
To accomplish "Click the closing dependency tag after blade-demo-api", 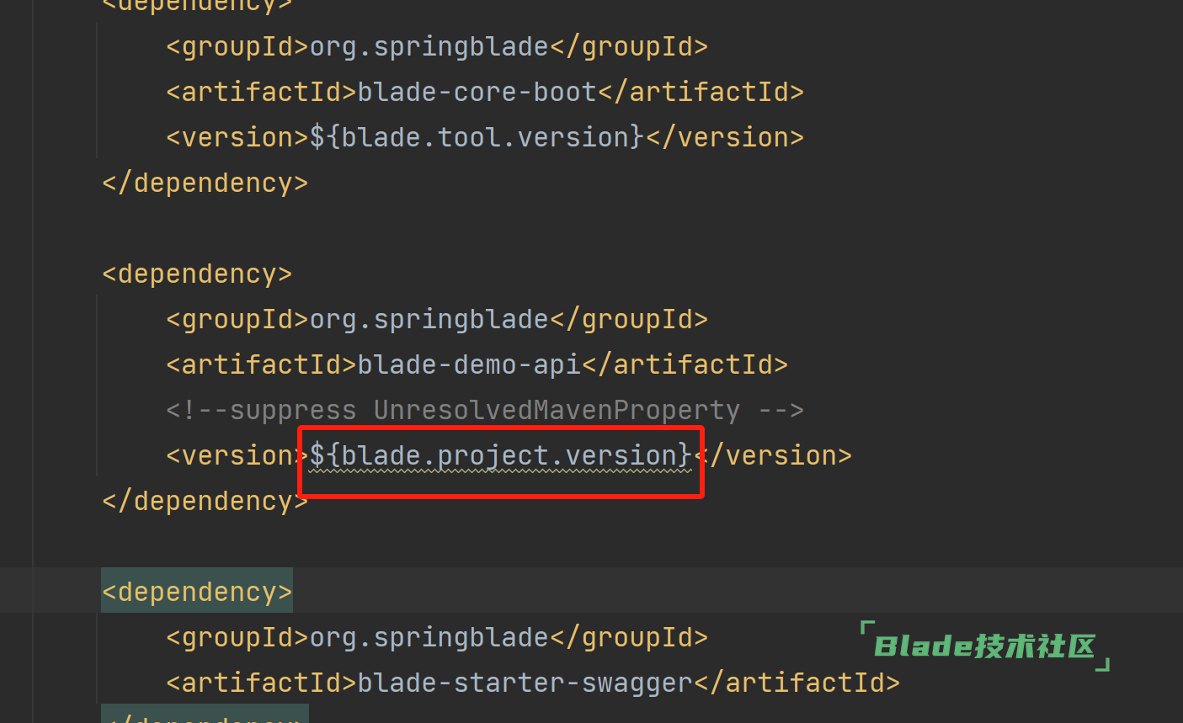I will [205, 501].
